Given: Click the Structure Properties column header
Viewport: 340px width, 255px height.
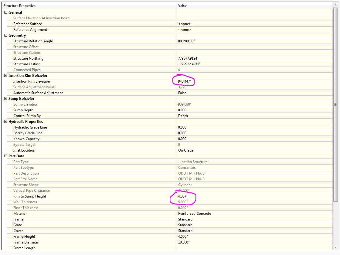Looking at the screenshot, I should (89, 6).
